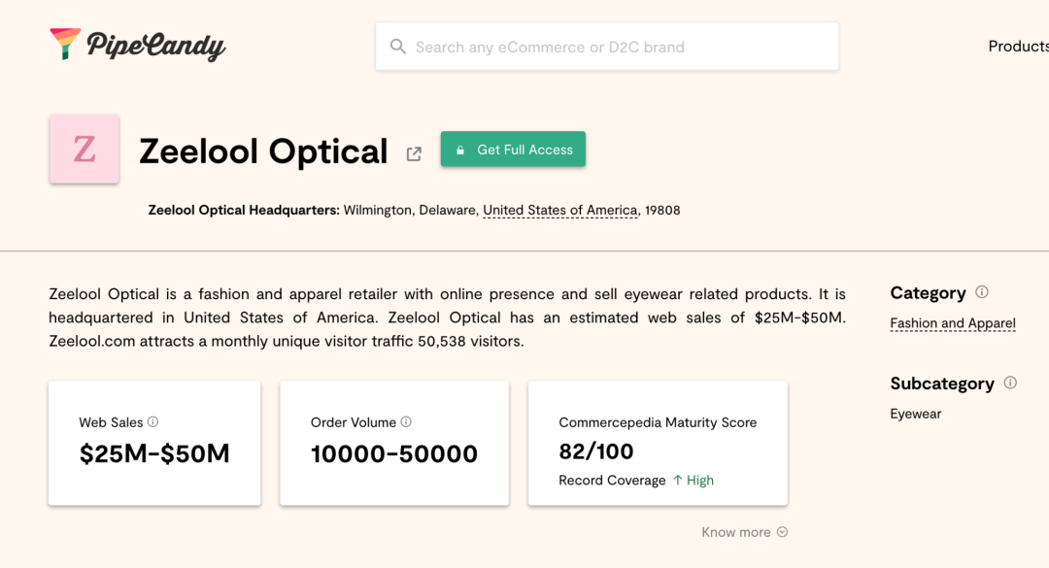The width and height of the screenshot is (1049, 568).
Task: Click the Know more chevron circle icon
Action: tap(782, 532)
